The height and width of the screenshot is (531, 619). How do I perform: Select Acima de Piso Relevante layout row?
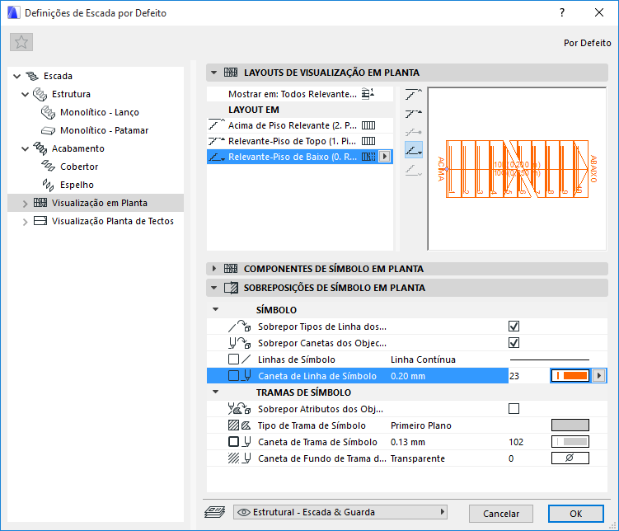click(300, 125)
